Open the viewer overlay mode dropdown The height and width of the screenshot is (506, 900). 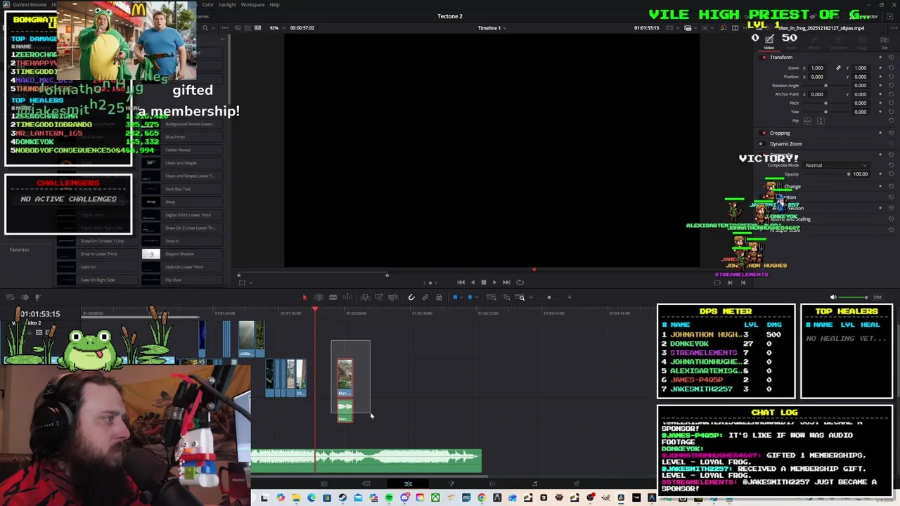coord(250,283)
